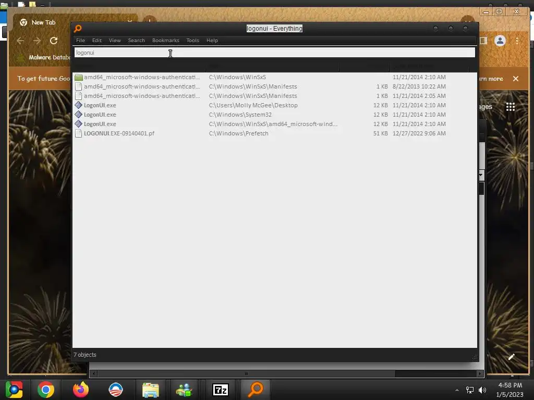Click the Everything magnifier icon on the taskbar
The width and height of the screenshot is (534, 400).
pos(256,390)
